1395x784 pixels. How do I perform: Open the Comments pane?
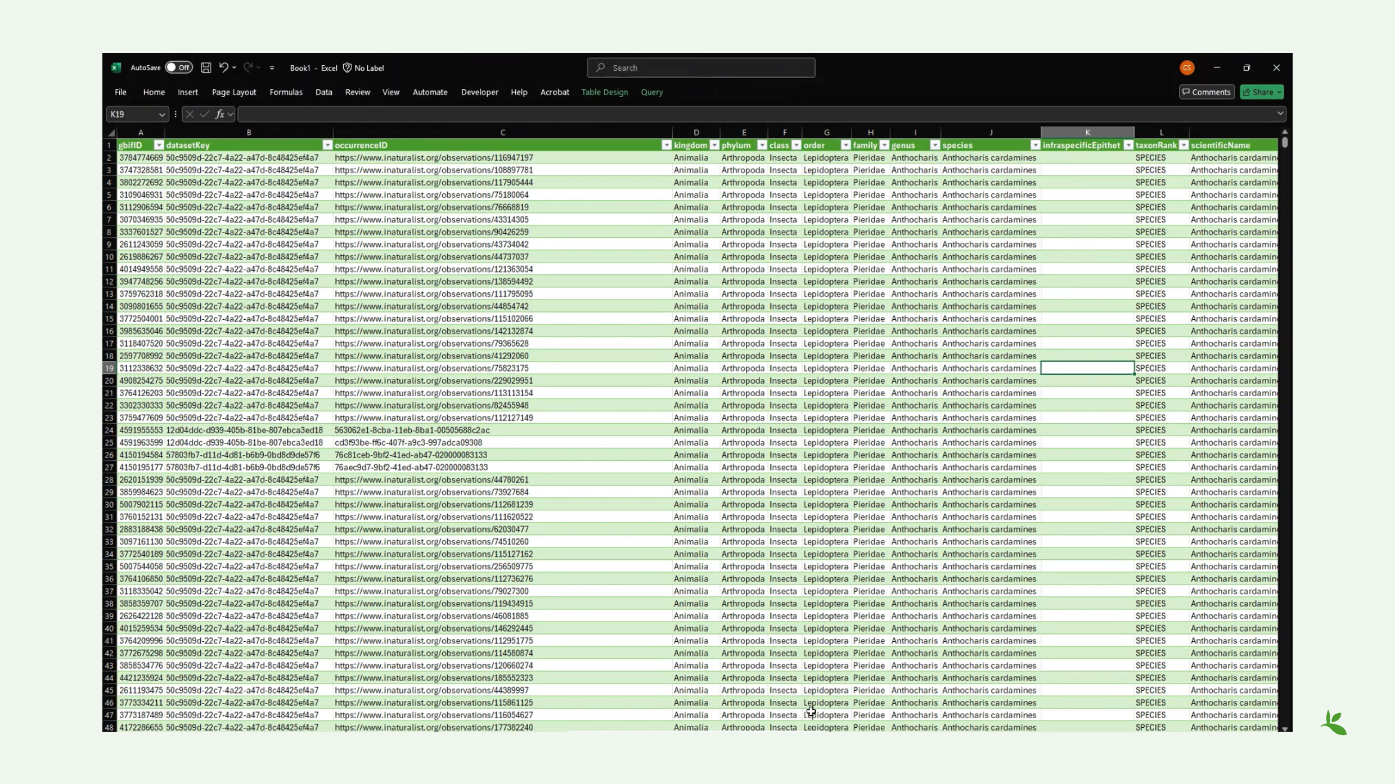pyautogui.click(x=1207, y=92)
